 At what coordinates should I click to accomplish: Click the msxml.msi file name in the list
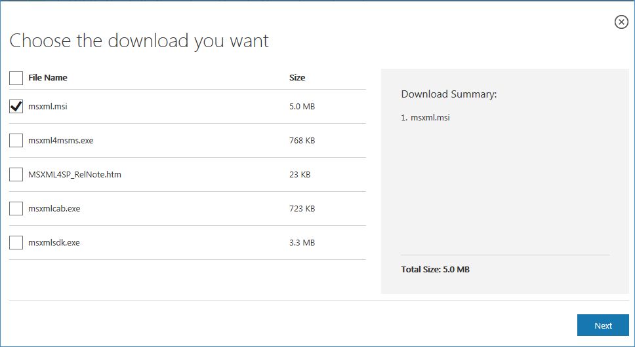48,107
